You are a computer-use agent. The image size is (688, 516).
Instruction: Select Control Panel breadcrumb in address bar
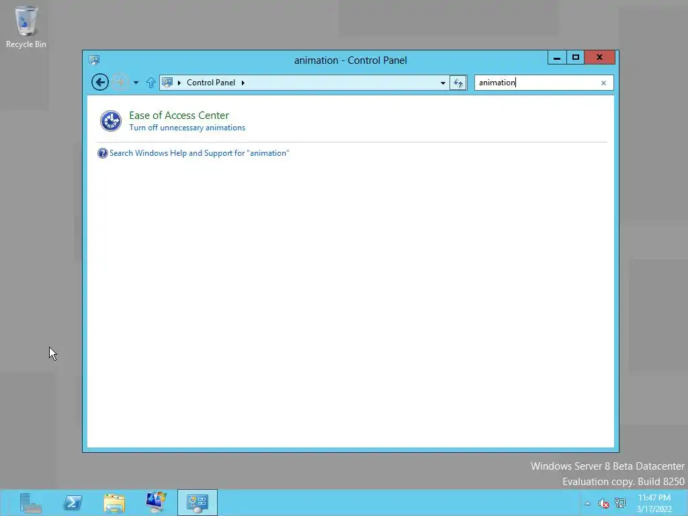point(211,83)
